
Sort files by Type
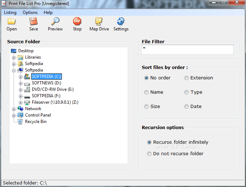pyautogui.click(x=187, y=92)
